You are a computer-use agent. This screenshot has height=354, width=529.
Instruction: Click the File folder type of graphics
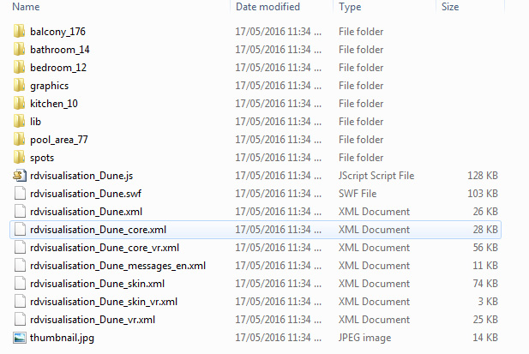pos(361,86)
